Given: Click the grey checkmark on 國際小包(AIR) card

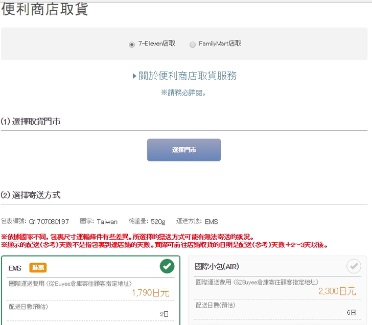Looking at the screenshot, I should coord(354,266).
